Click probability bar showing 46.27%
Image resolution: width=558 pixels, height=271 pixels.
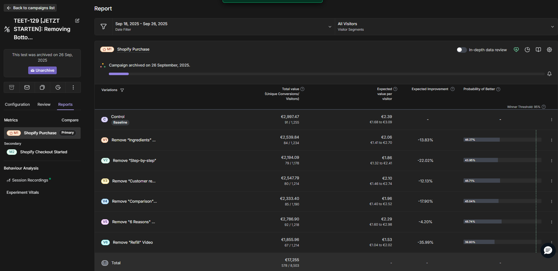coord(502,140)
